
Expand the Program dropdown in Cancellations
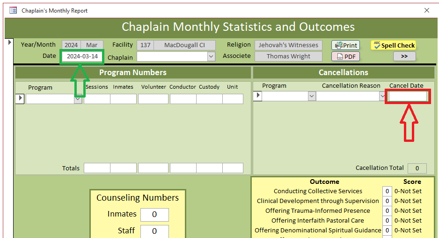point(312,96)
